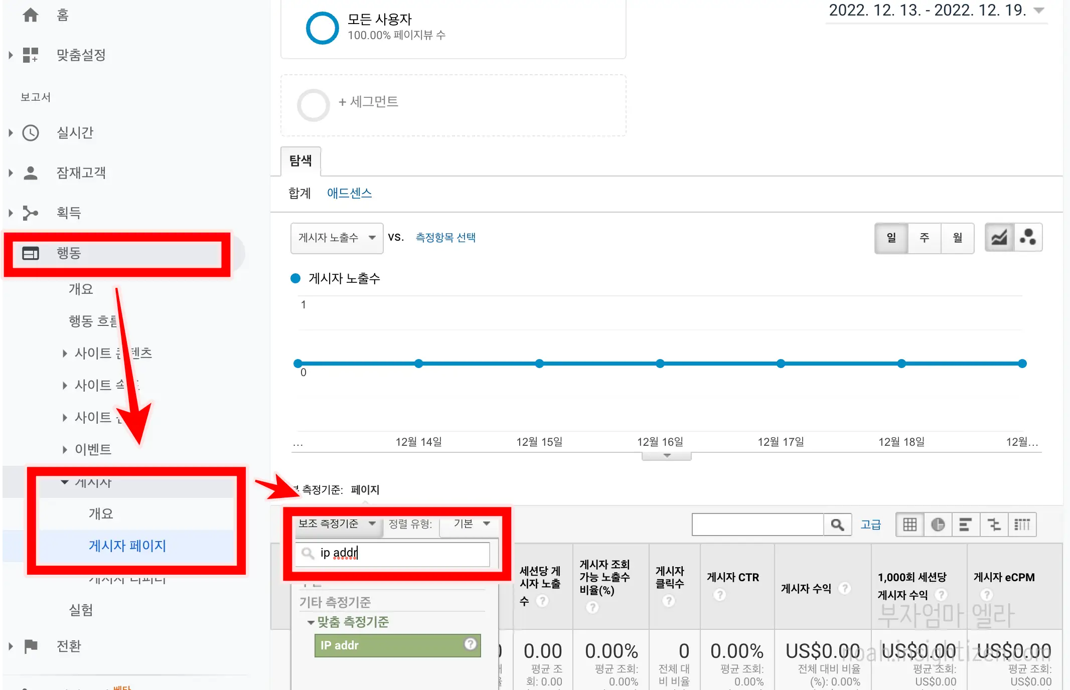Set graph interval to 일 (day)
The image size is (1070, 690).
[x=891, y=238]
